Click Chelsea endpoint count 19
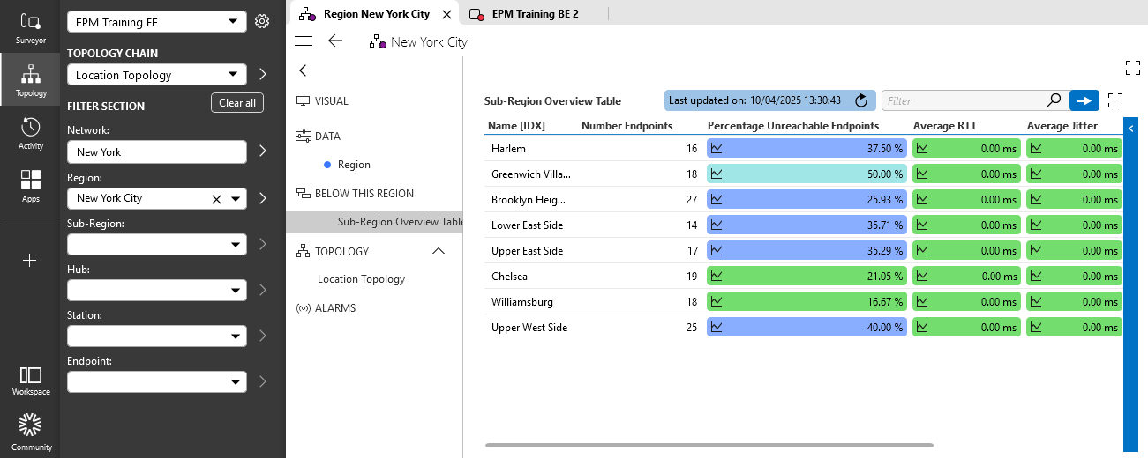 tap(692, 277)
